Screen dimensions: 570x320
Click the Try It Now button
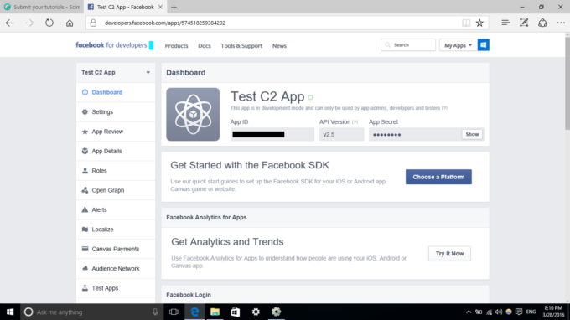coord(449,254)
